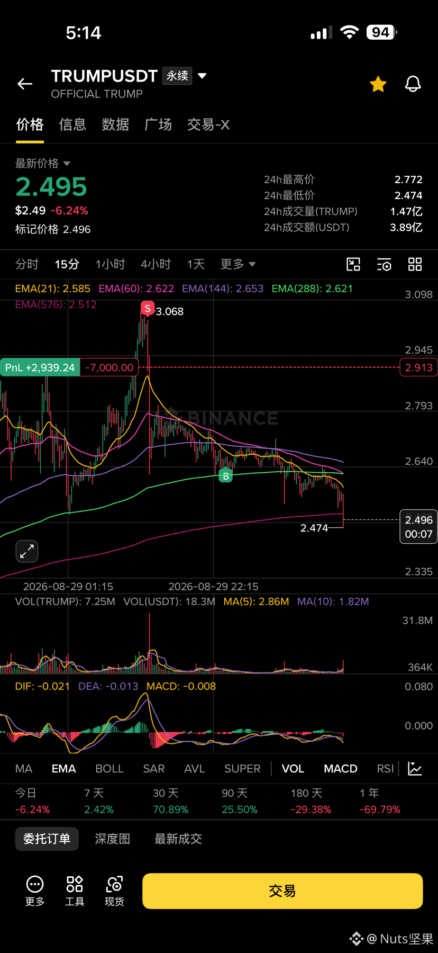The image size is (438, 953).
Task: Toggle the BOLL indicator
Action: (109, 769)
